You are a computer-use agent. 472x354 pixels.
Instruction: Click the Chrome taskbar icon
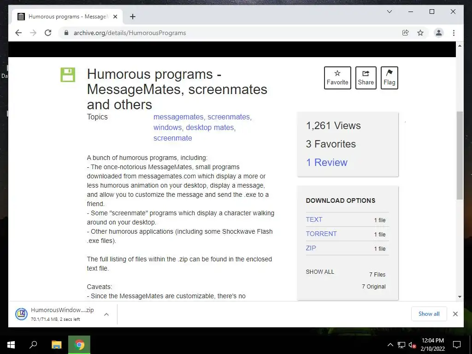click(79, 345)
